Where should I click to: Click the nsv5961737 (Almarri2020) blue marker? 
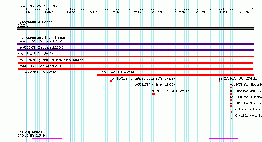[x=133, y=87]
